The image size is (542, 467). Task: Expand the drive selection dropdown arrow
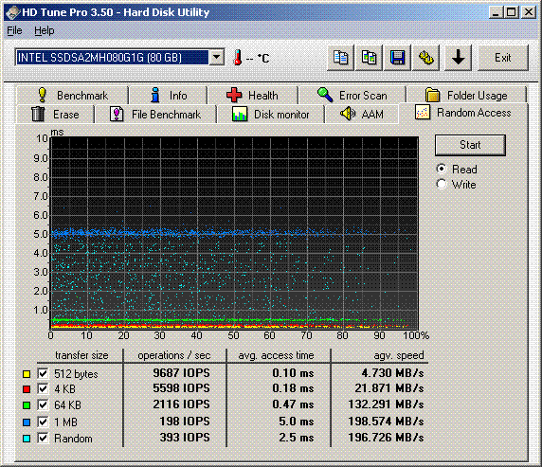[x=217, y=57]
